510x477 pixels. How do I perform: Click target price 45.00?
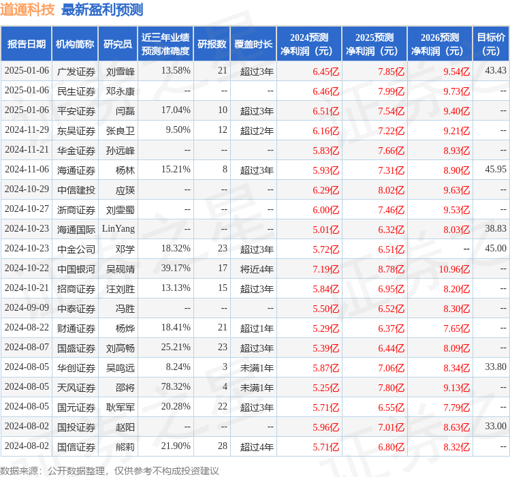[496, 249]
